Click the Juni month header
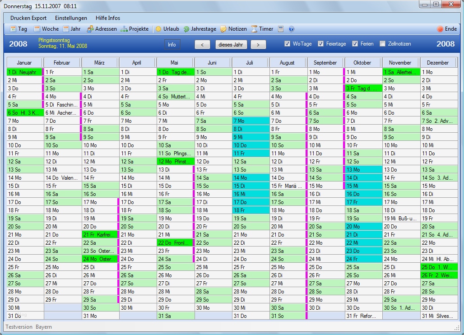 212,62
